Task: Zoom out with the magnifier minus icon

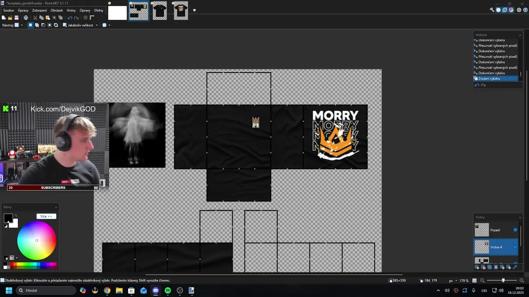Action: [x=482, y=280]
